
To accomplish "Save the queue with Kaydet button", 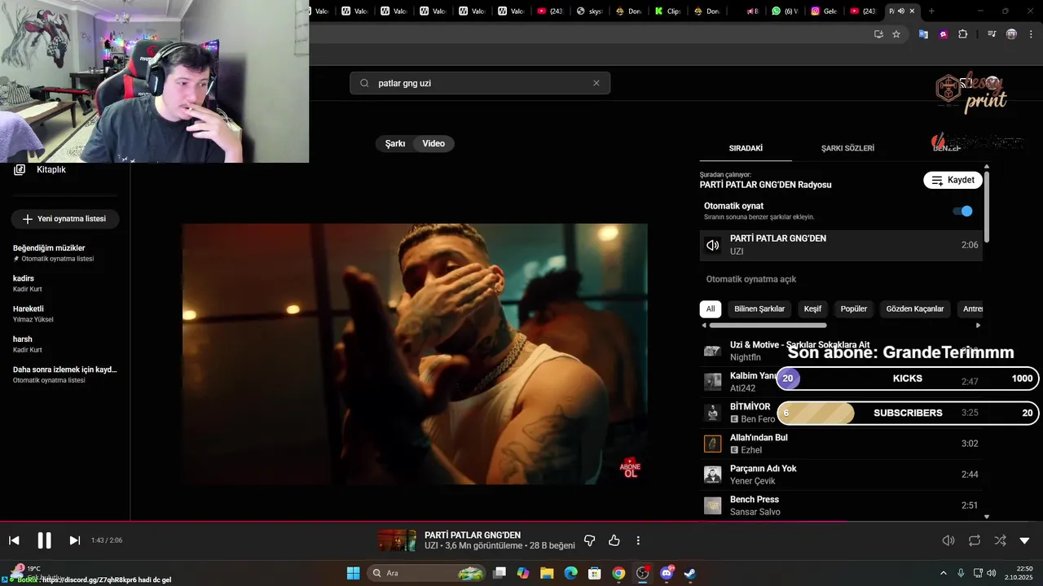I will click(x=953, y=180).
